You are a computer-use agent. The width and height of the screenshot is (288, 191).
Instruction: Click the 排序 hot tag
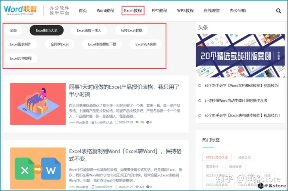[268, 175]
